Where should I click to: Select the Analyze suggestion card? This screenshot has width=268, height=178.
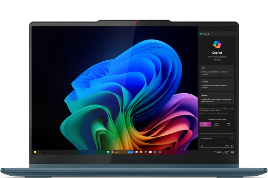(x=217, y=98)
